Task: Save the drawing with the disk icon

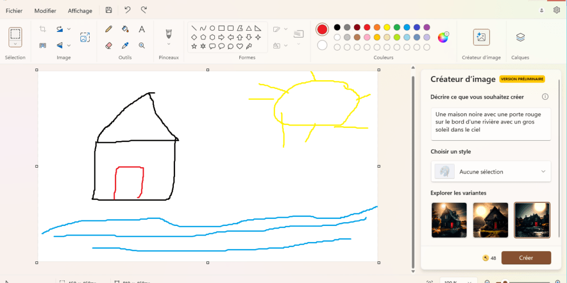Action: 109,10
